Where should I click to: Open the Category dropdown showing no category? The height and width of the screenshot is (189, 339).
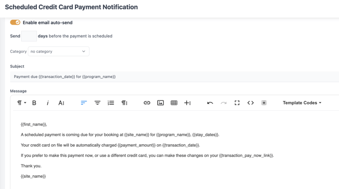[x=59, y=51]
